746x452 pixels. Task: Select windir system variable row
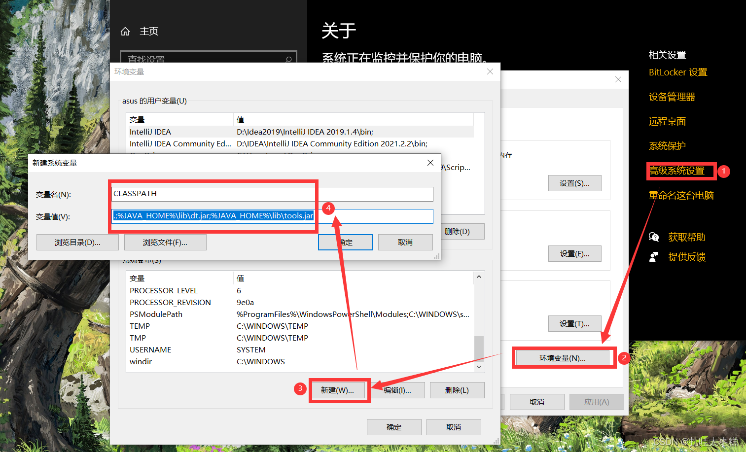[300, 361]
